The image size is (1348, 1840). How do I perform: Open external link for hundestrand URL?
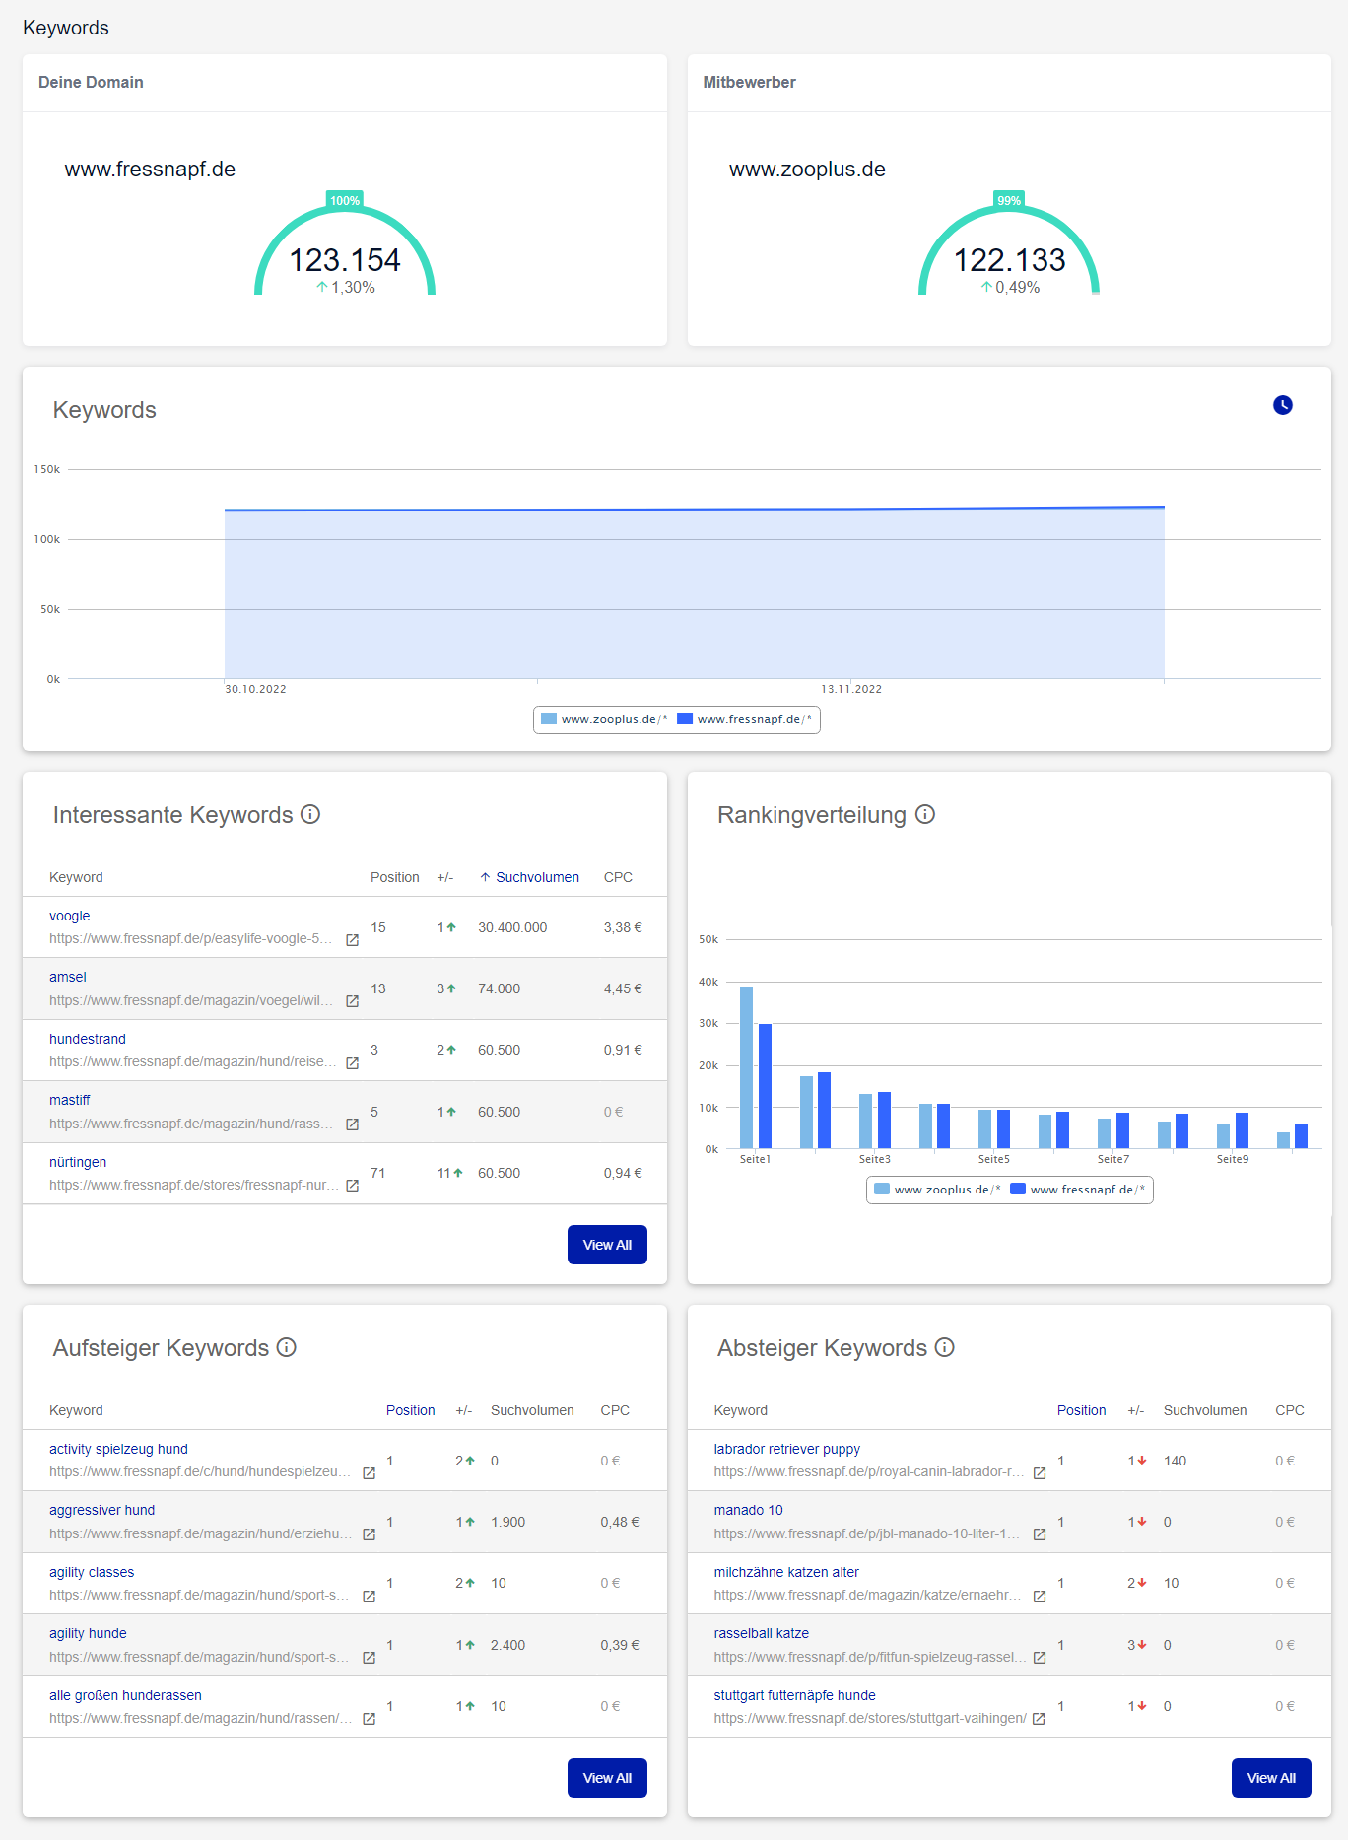[352, 1063]
